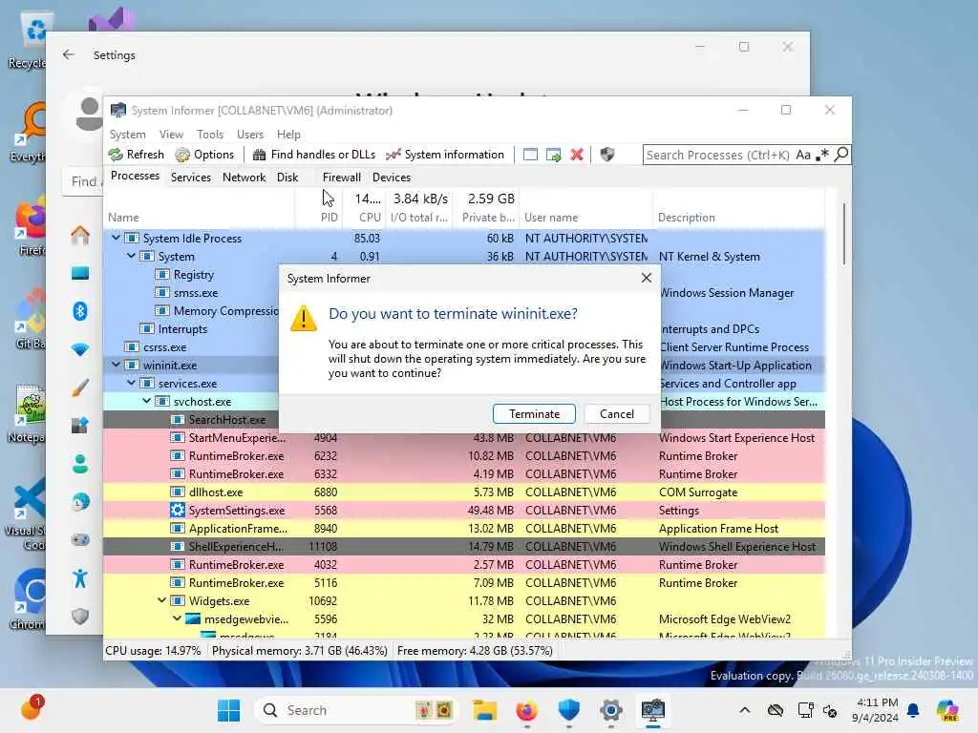Select the dllhost.exe process

tap(464, 492)
